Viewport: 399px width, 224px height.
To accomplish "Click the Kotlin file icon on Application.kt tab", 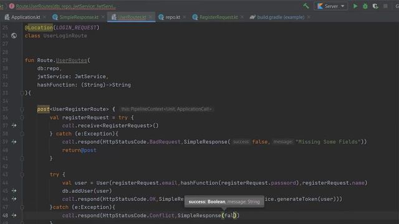I will (x=7, y=17).
